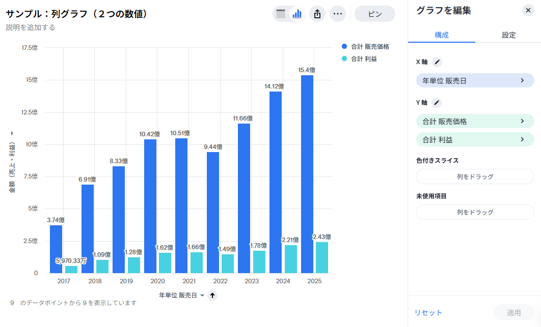Click the share/export icon
The height and width of the screenshot is (327, 541).
(x=317, y=14)
